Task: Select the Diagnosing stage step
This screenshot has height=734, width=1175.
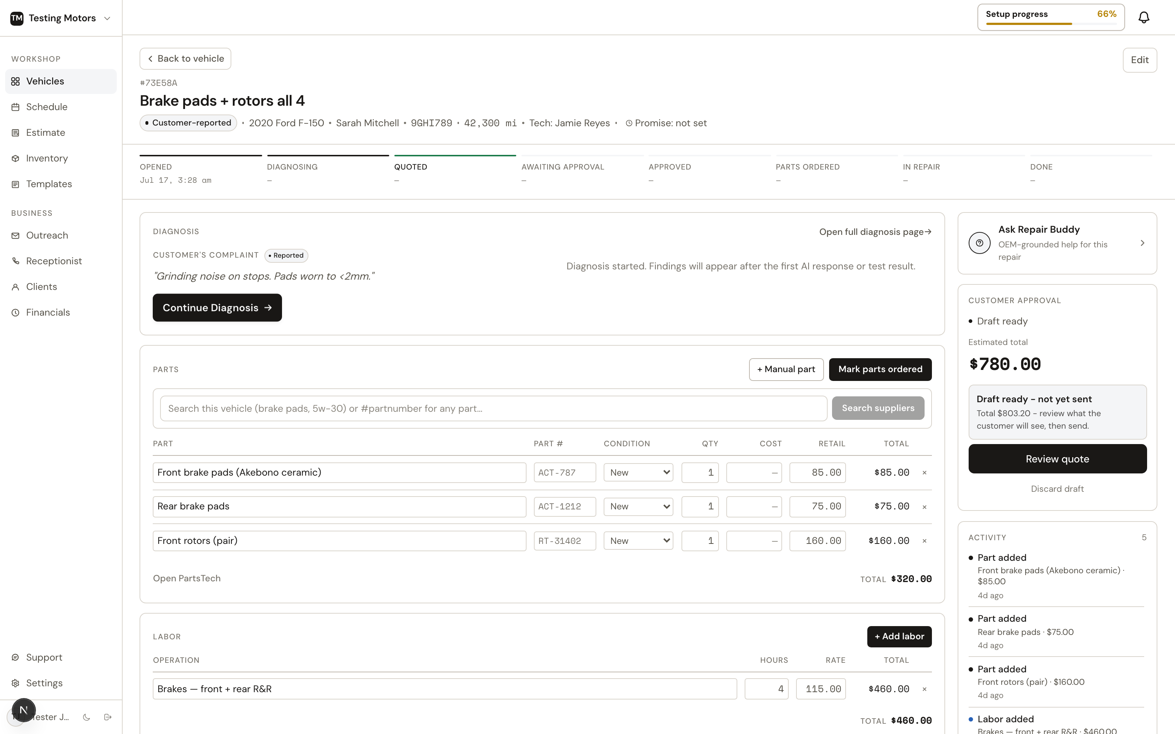Action: [x=328, y=170]
